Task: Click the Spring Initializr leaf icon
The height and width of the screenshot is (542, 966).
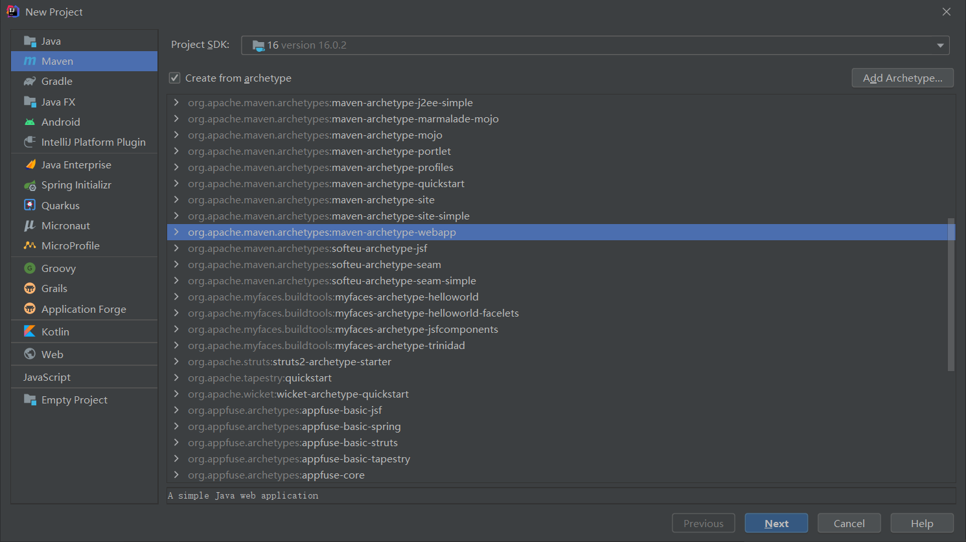Action: pos(30,185)
